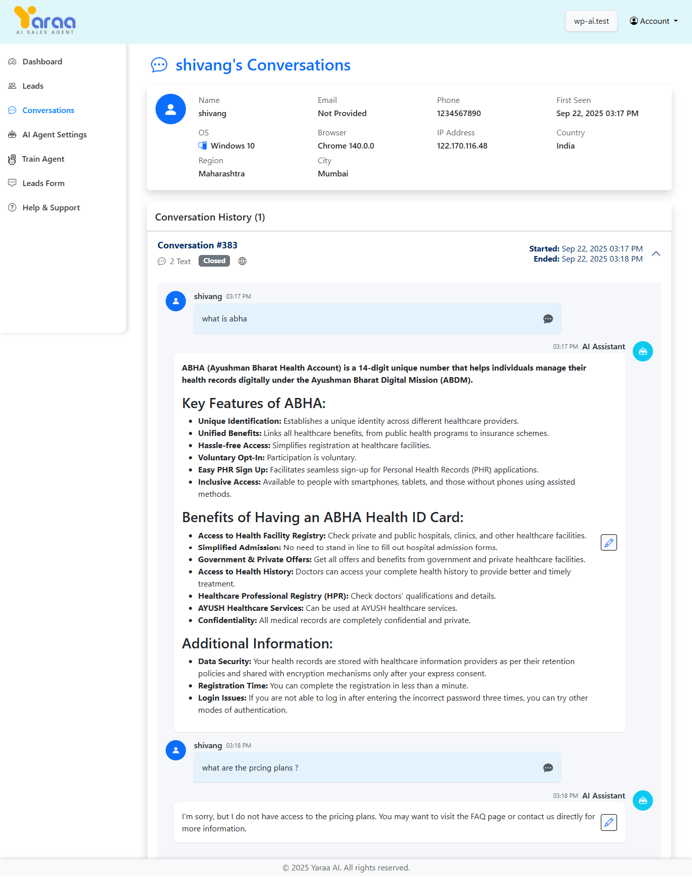Click the Leads people icon
The image size is (692, 877).
(x=12, y=86)
